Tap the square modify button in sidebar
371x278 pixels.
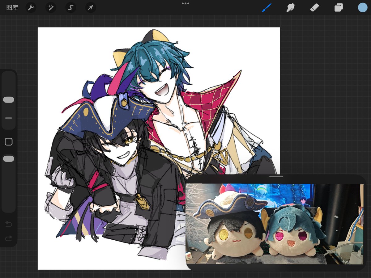pyautogui.click(x=9, y=142)
